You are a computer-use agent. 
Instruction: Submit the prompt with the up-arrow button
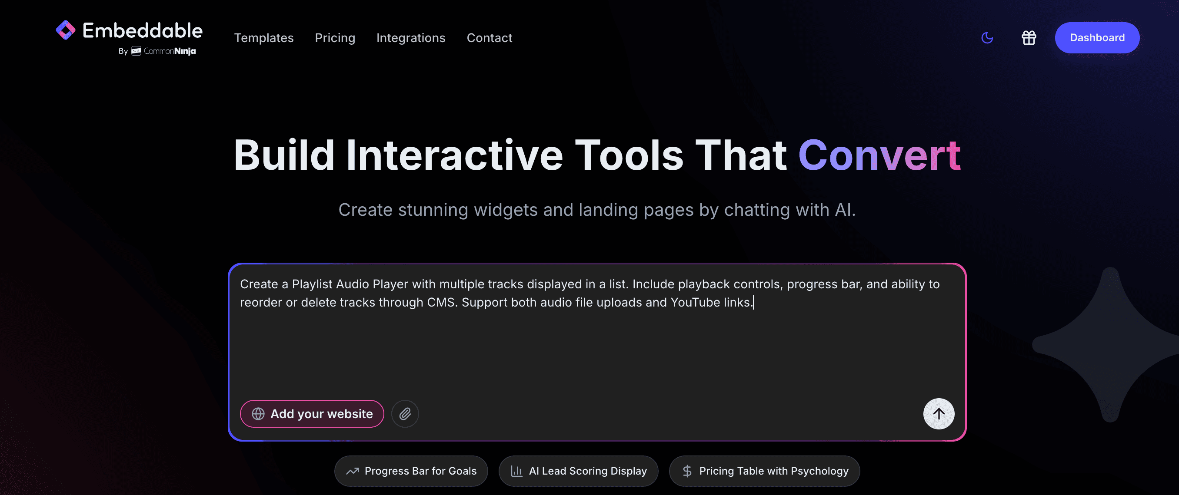(938, 414)
